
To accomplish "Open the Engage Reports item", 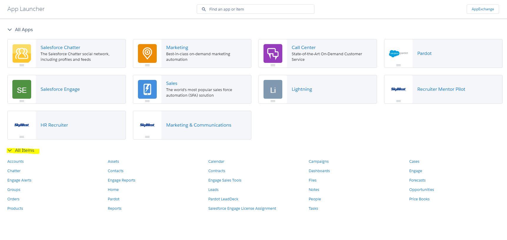I will (x=121, y=180).
